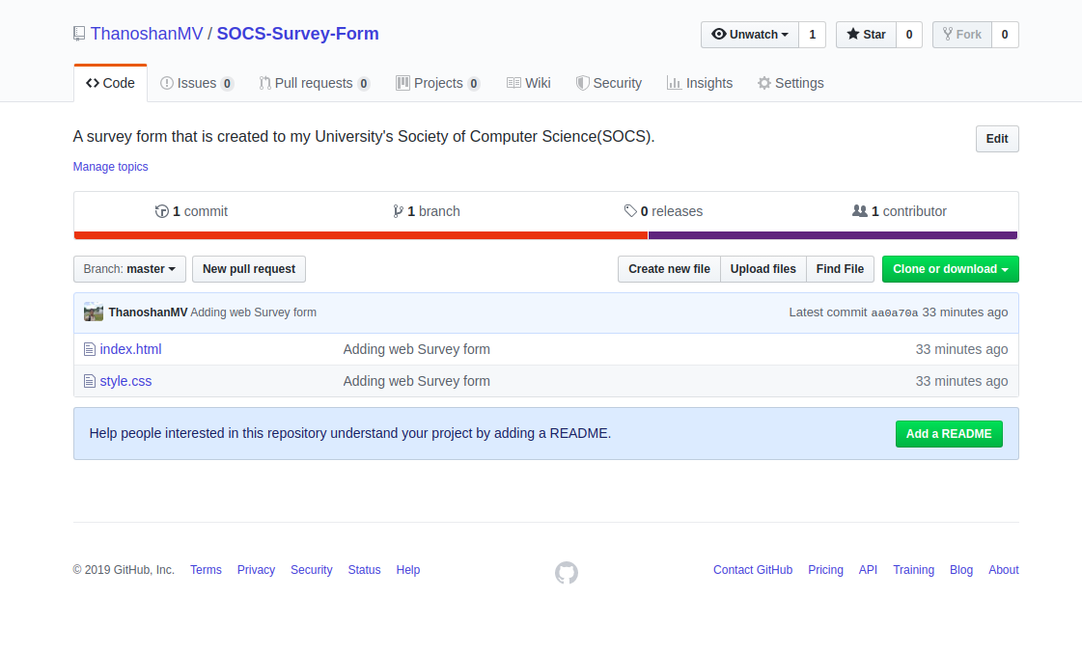
Task: Open the Insights tab
Action: [x=700, y=83]
